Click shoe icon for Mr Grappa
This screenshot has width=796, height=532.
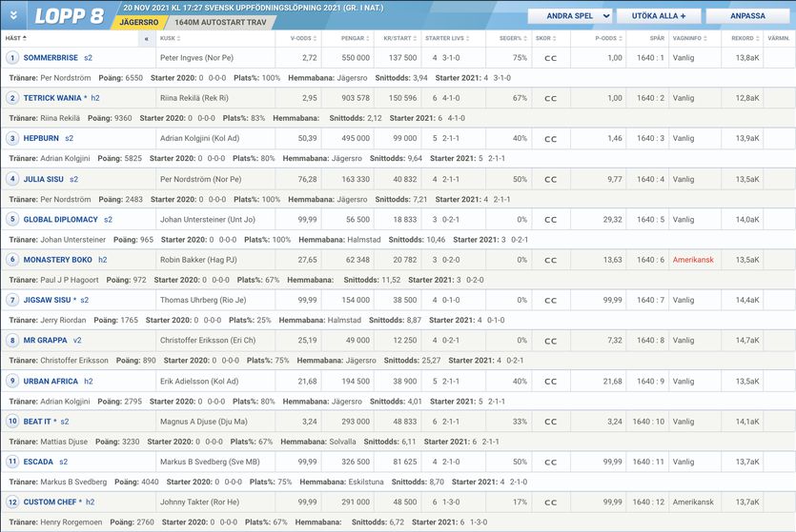pos(550,341)
